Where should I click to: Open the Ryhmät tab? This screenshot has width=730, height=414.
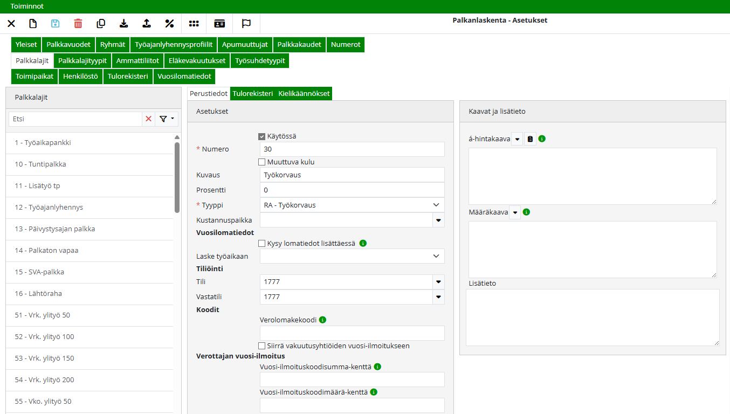pos(113,45)
